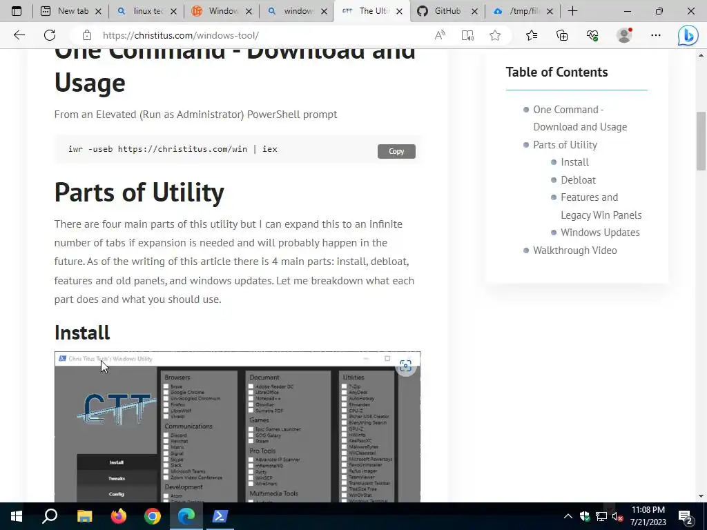
Task: View site information lock icon
Action: point(87,35)
